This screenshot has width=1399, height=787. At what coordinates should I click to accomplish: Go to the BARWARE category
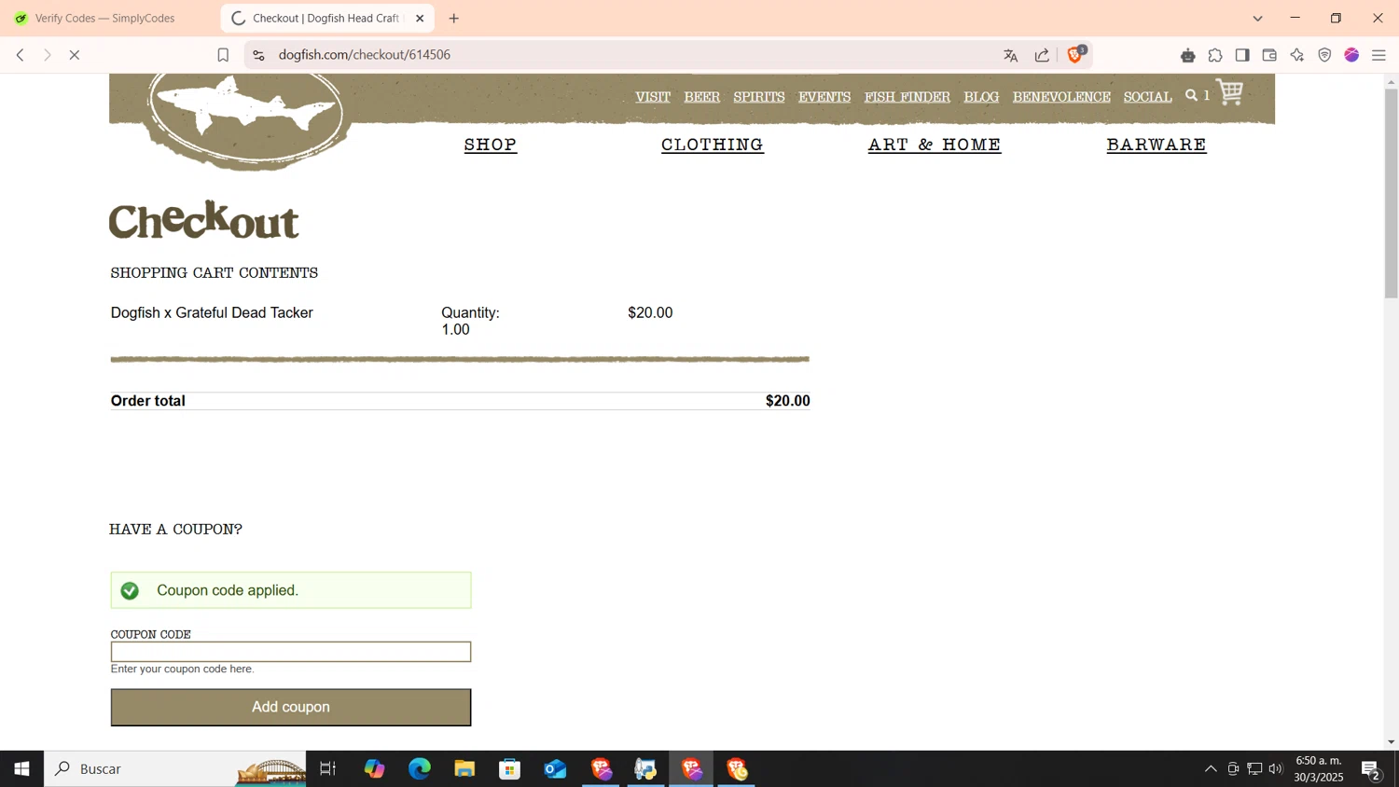[x=1157, y=145]
